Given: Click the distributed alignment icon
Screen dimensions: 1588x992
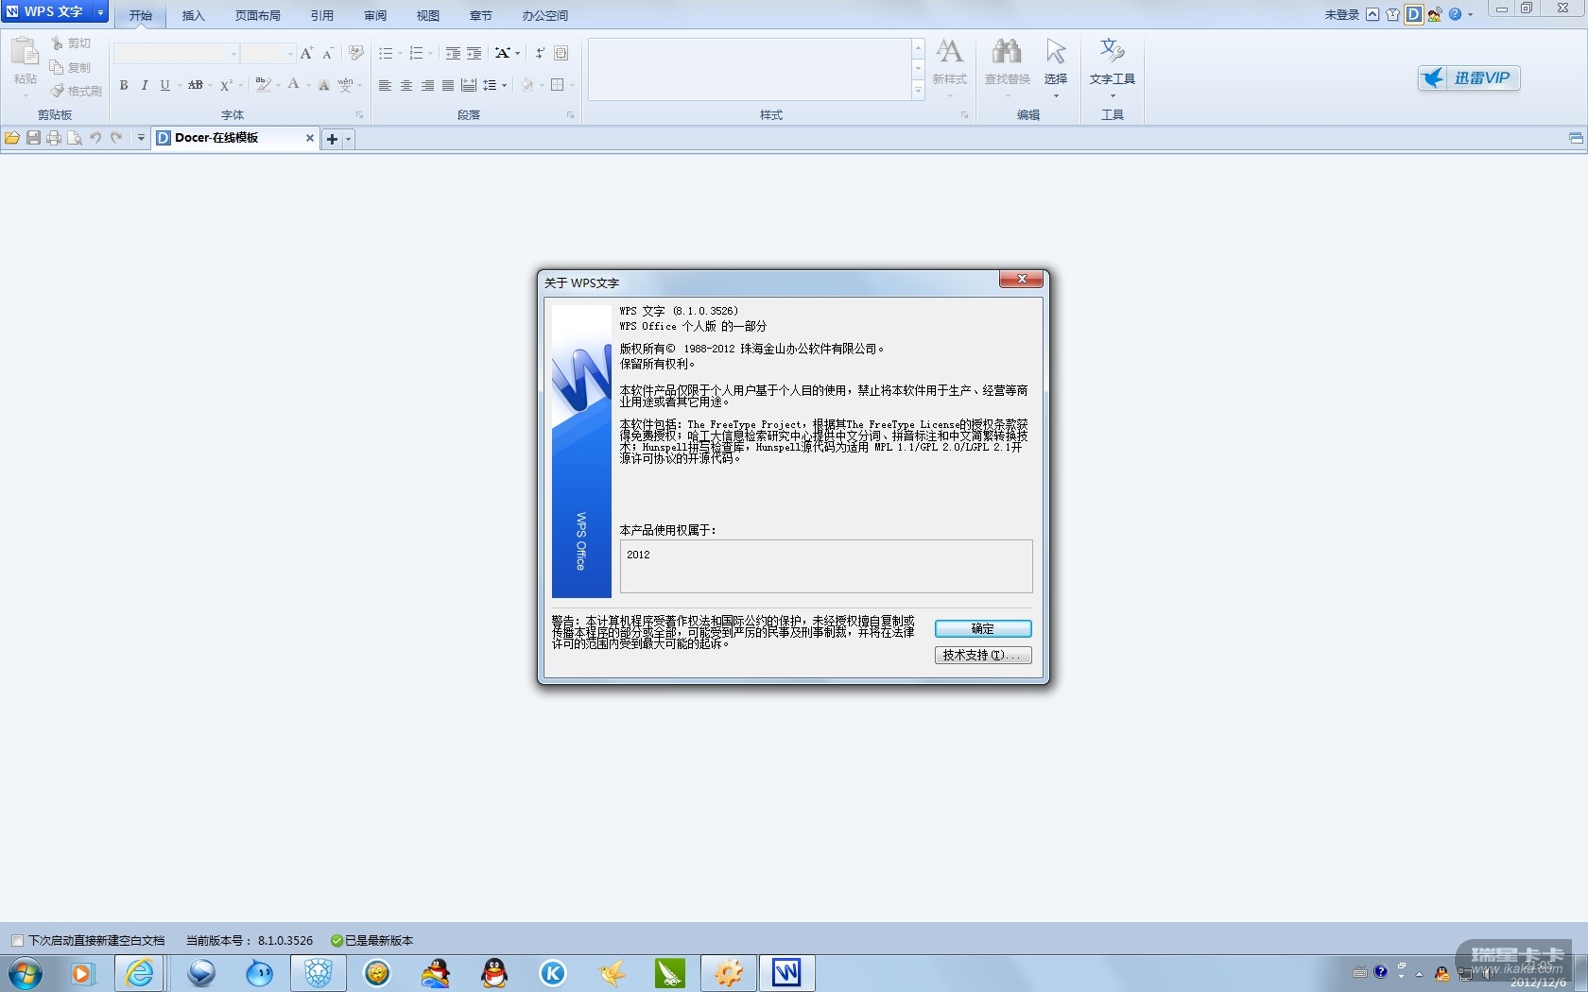Looking at the screenshot, I should (469, 85).
